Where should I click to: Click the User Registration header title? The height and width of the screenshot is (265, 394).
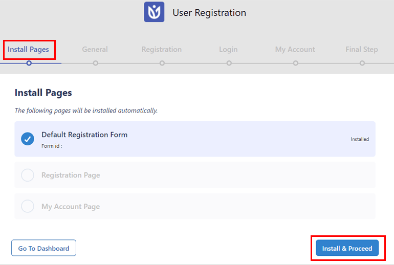tap(209, 13)
